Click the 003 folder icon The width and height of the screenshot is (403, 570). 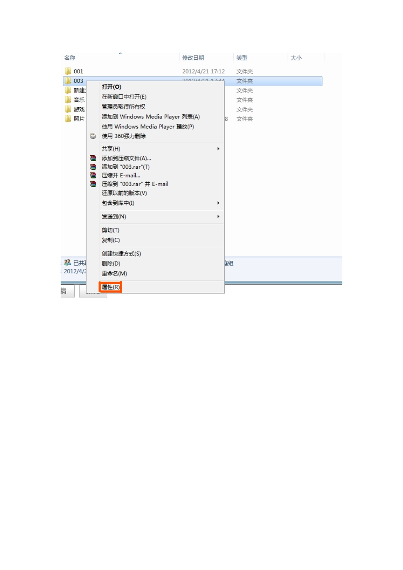[x=68, y=81]
